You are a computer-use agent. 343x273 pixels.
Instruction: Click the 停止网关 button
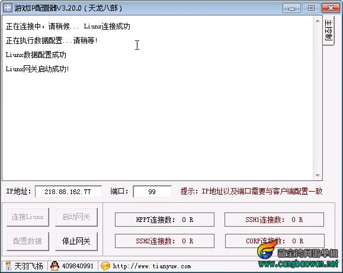(x=76, y=241)
